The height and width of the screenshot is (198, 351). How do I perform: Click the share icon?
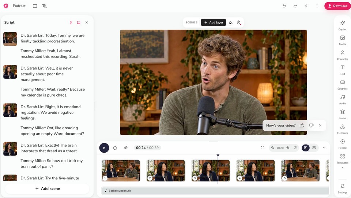pyautogui.click(x=306, y=6)
